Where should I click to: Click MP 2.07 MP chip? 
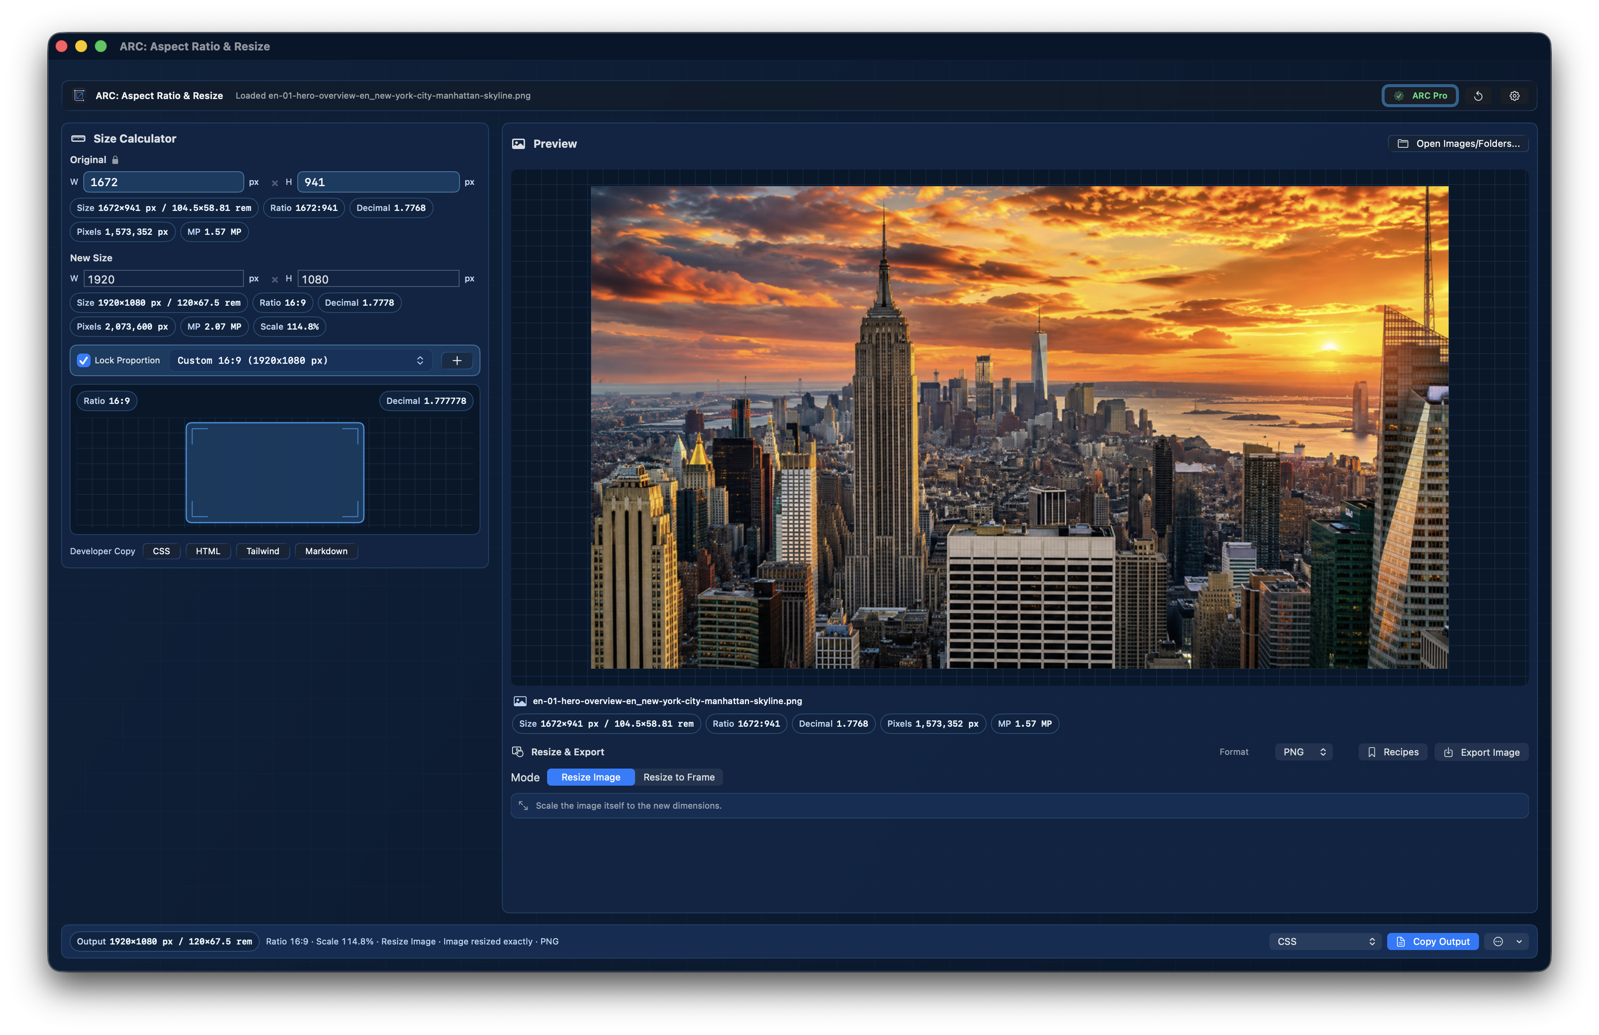[x=214, y=326]
